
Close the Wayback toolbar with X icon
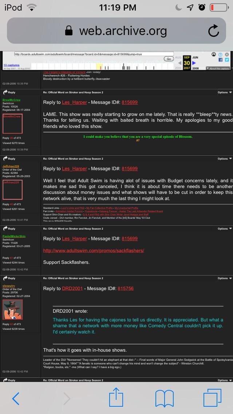227,54
